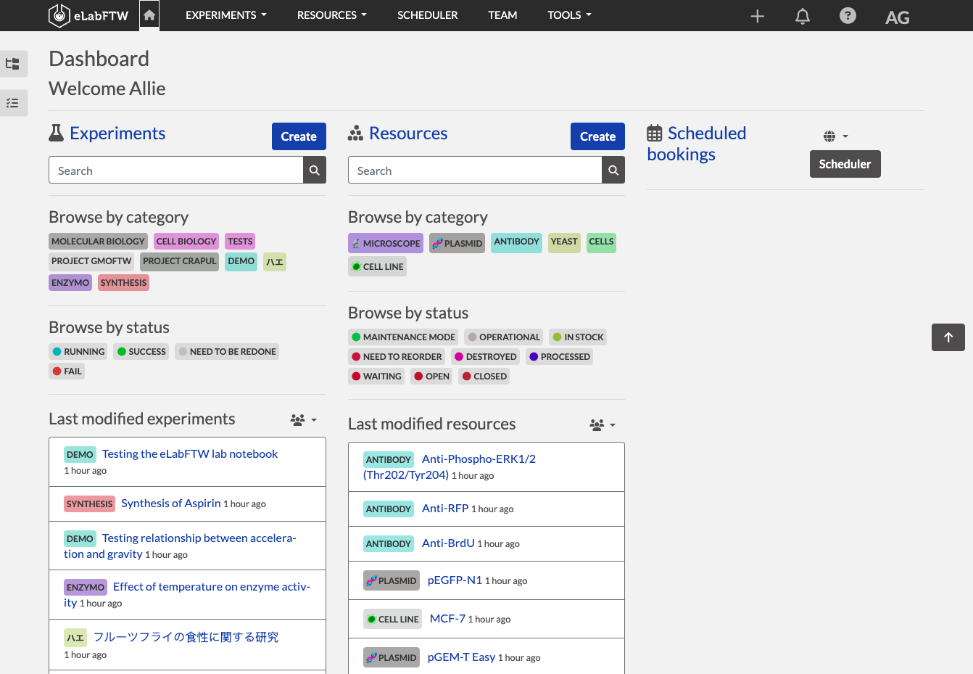Click the Resources search magnifier button
Image resolution: width=973 pixels, height=674 pixels.
(x=613, y=170)
